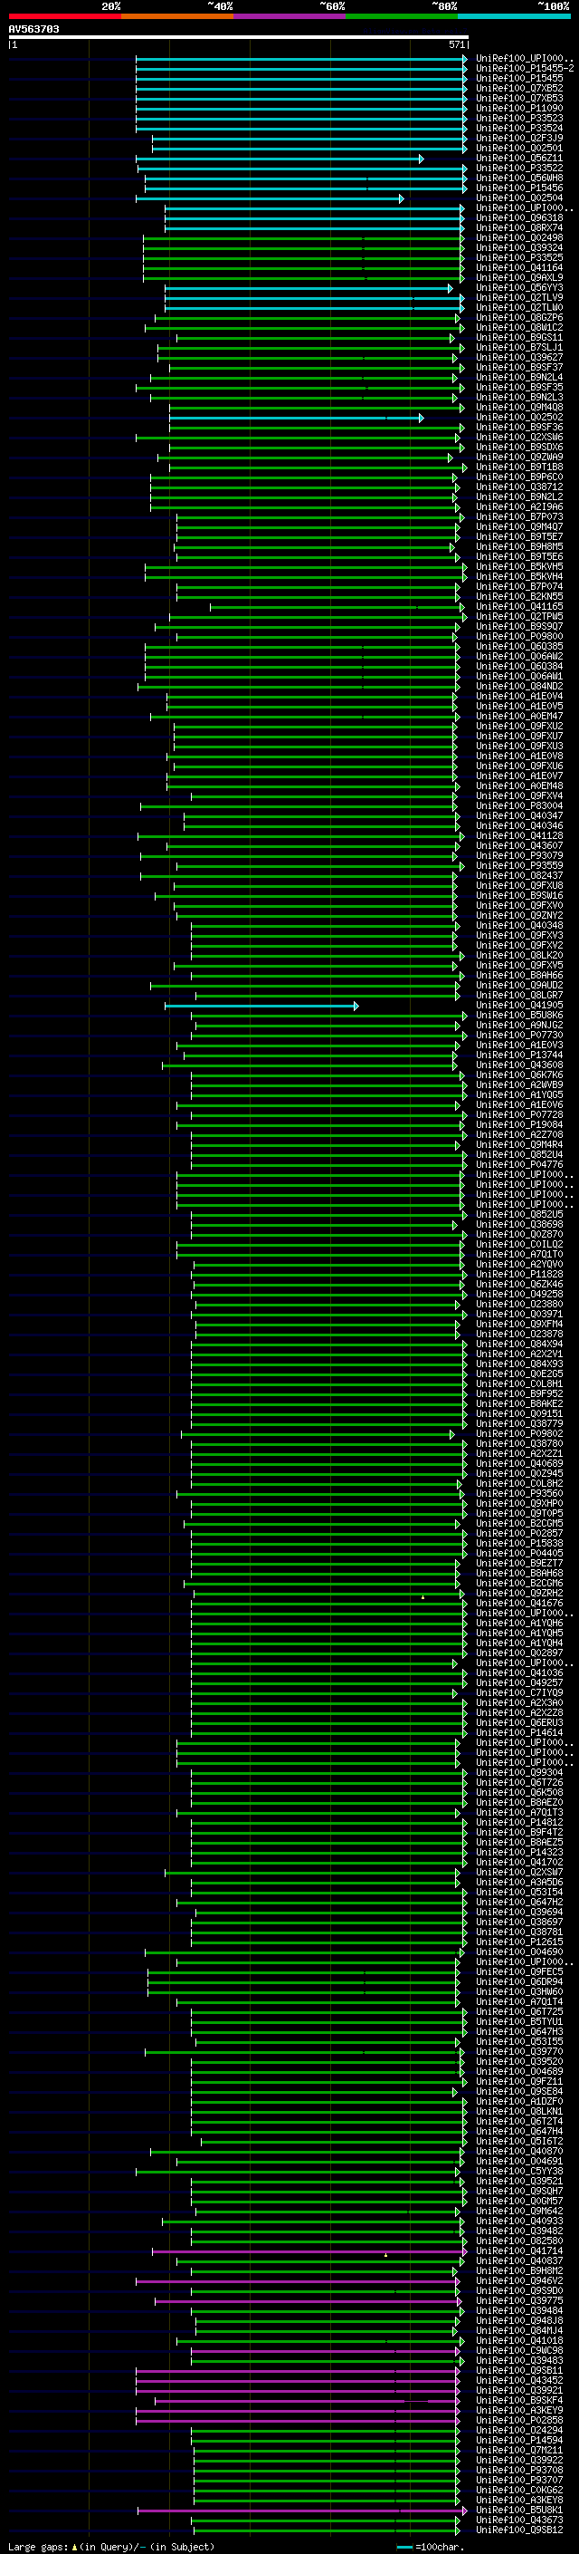
Task: Select label UniRef100_B5U8K1
Action: [519, 2510]
